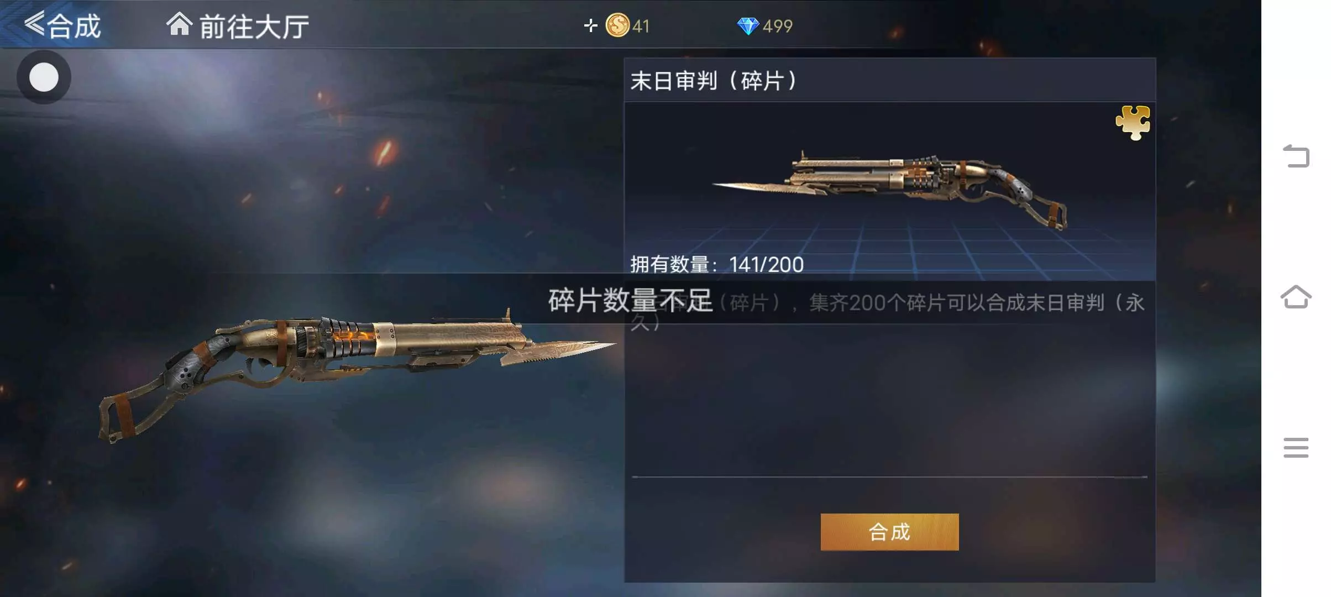Click the puzzle piece fragment icon
This screenshot has height=597, width=1331.
1133,123
